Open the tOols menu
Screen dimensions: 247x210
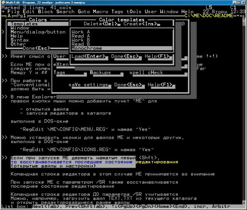point(135,12)
